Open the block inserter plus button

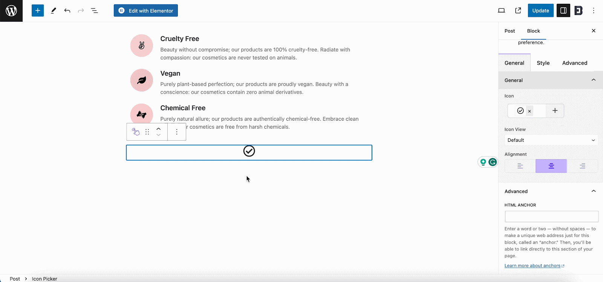pos(38,11)
